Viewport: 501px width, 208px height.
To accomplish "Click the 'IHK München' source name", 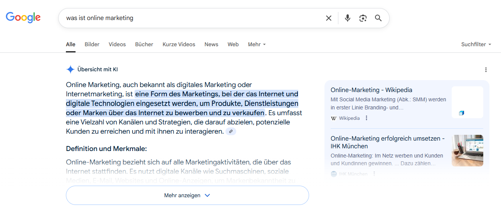I will (353, 174).
